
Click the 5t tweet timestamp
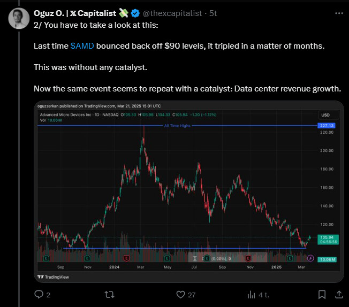211,12
